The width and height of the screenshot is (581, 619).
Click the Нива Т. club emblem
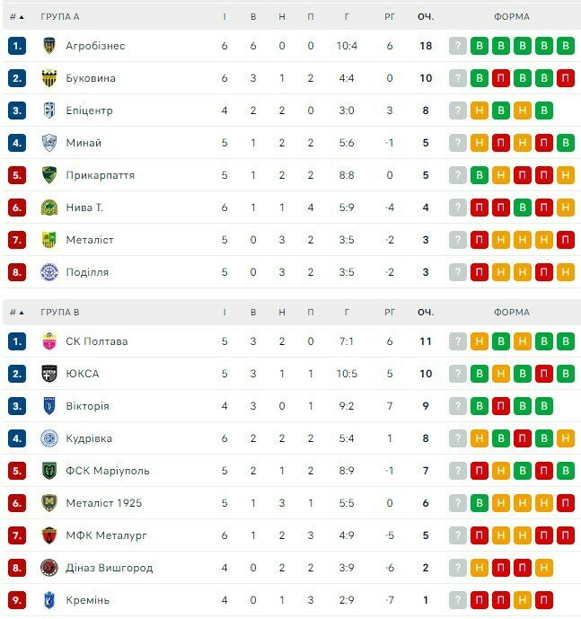click(49, 208)
